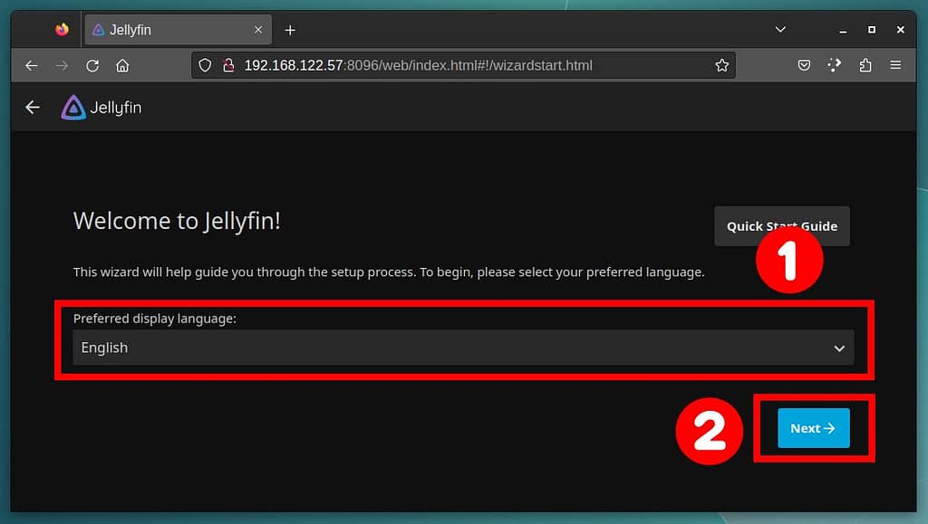Screen dimensions: 928x524
Task: Click the Jellyfin logo in the header
Action: 101,108
